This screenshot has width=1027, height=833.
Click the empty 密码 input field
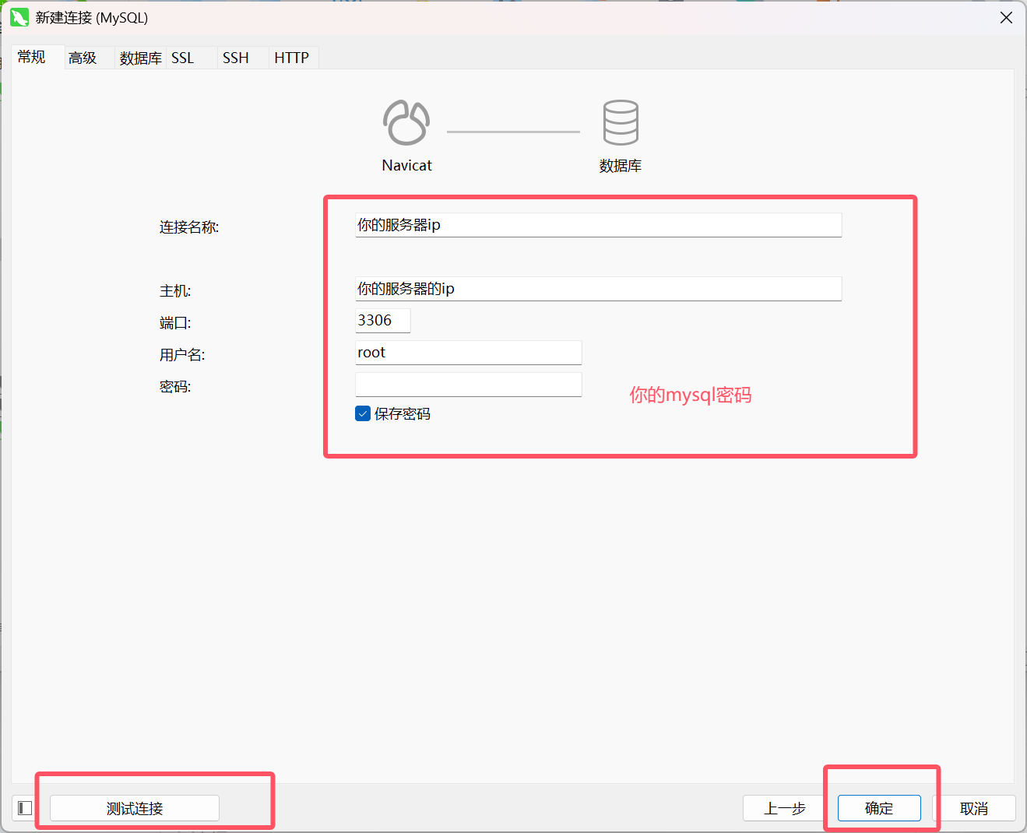(468, 384)
